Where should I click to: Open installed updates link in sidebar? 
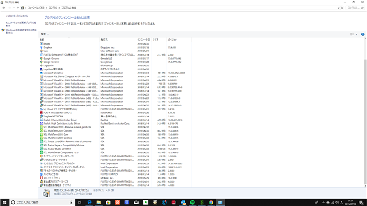(21, 24)
